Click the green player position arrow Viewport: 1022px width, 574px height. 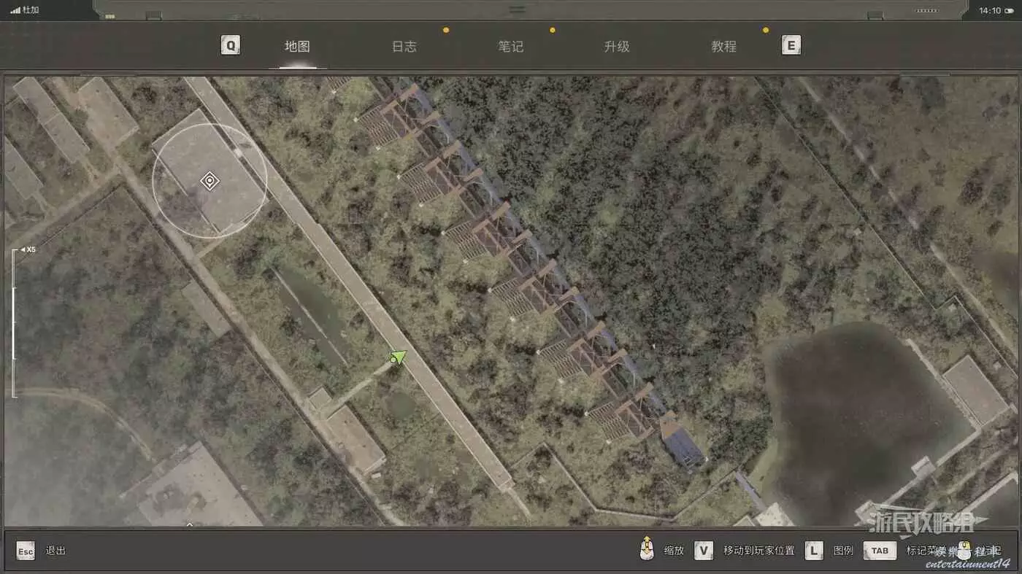pyautogui.click(x=397, y=357)
